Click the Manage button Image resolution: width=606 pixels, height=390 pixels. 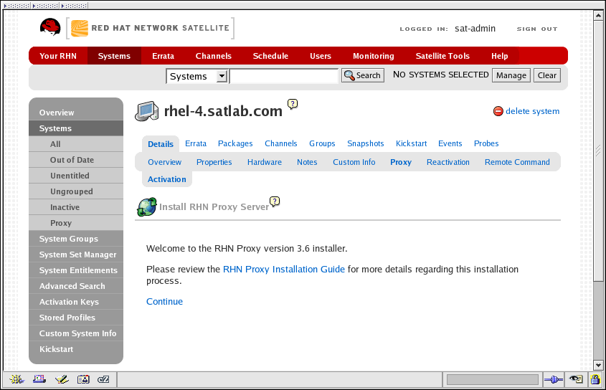[x=511, y=75]
